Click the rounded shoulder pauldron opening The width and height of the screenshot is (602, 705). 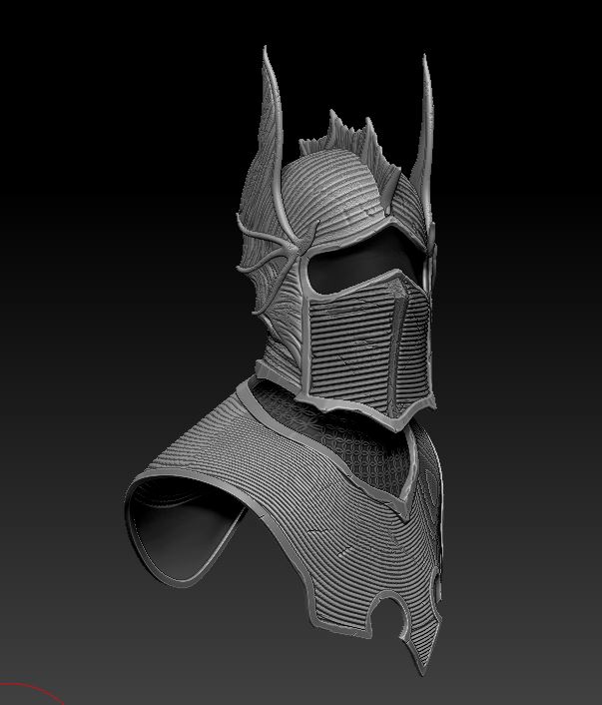(x=184, y=530)
